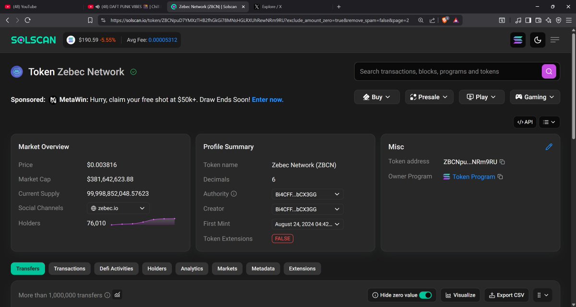Expand the First Mint date dropdown
This screenshot has height=307, width=576.
(x=307, y=224)
